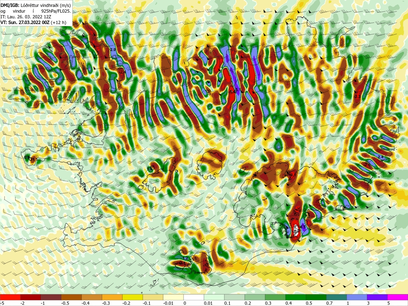Viewport: 408px width, 306px height.
Task: Click the tan-orange legend swatch above -0.4
Action: pos(92,297)
